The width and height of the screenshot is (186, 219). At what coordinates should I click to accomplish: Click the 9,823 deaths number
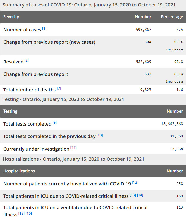[x=146, y=90]
